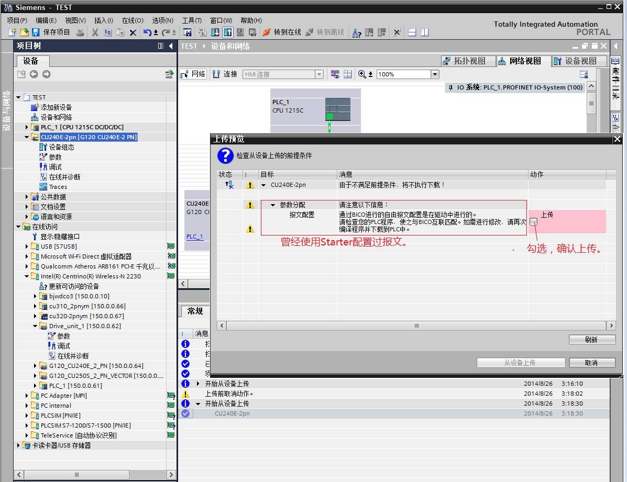Viewport: 627px width, 482px height.
Task: Open the 项目(P) menu
Action: [17, 20]
